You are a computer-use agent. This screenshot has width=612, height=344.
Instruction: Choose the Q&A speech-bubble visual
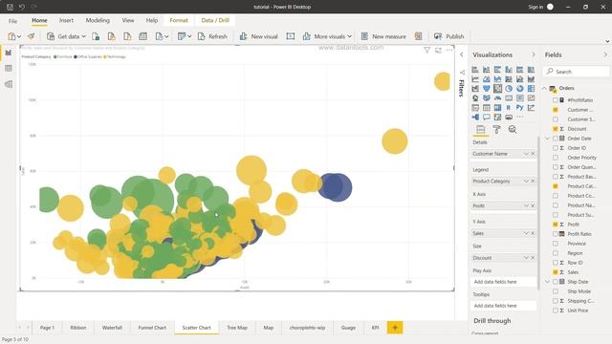click(487, 117)
